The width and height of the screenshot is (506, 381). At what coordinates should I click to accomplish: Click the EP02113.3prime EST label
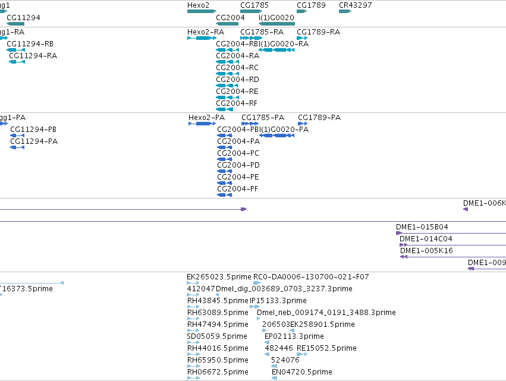click(x=294, y=337)
